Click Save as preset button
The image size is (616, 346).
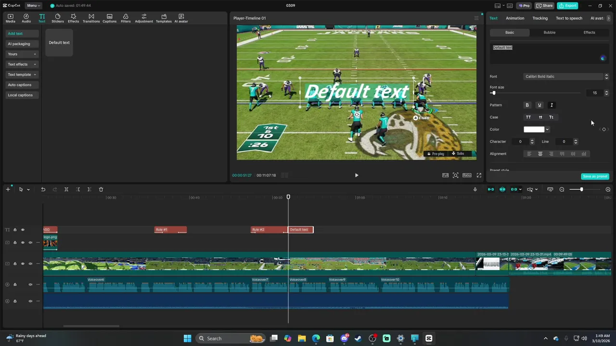pyautogui.click(x=595, y=176)
